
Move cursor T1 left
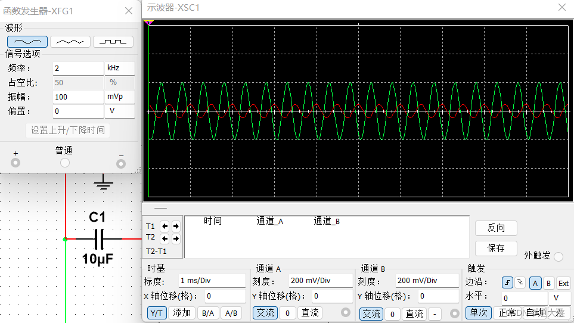[165, 226]
